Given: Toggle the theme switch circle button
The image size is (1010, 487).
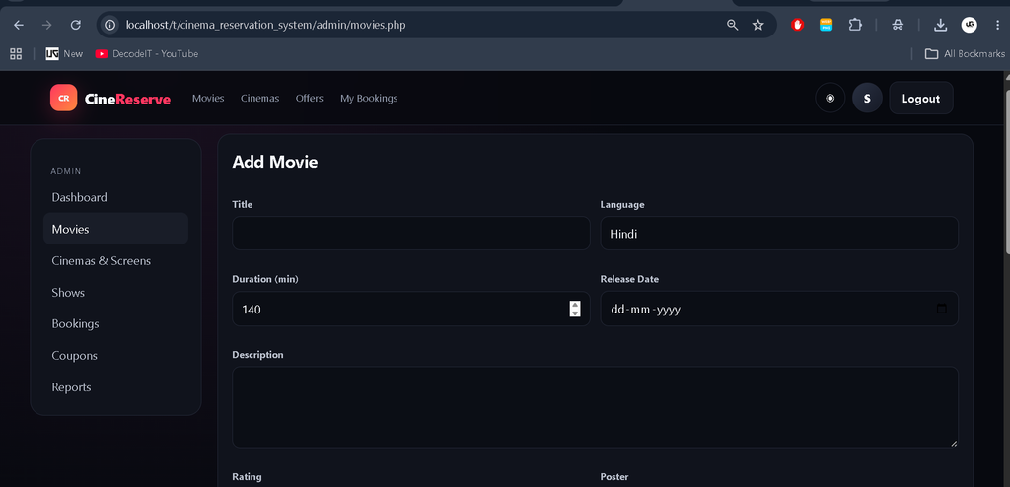Looking at the screenshot, I should 830,98.
